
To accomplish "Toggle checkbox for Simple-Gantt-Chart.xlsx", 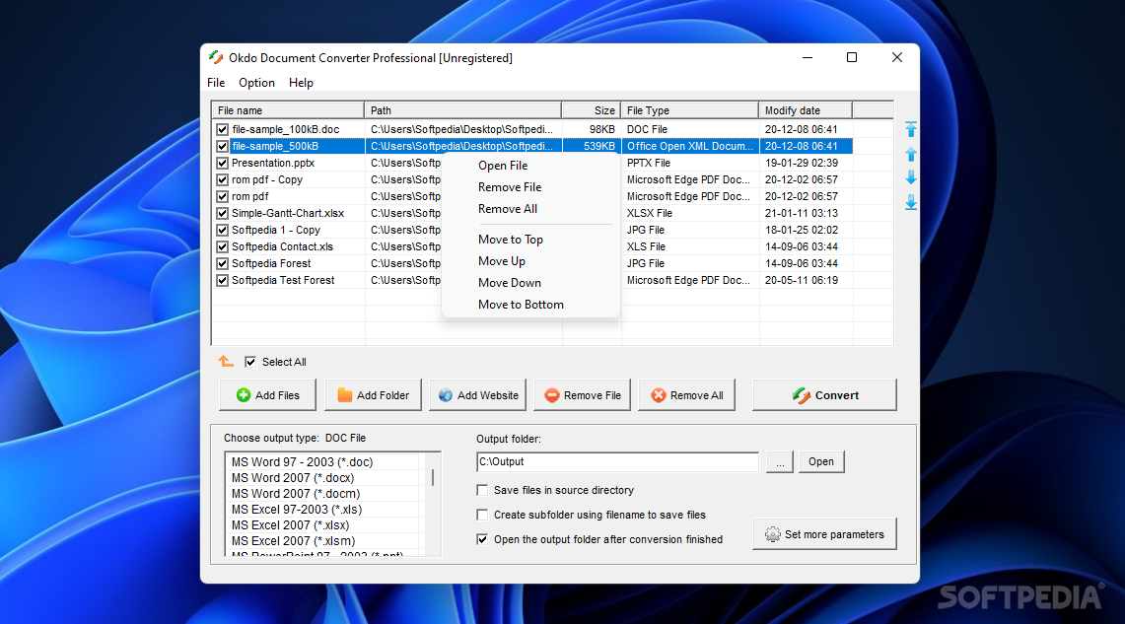I will coord(223,214).
